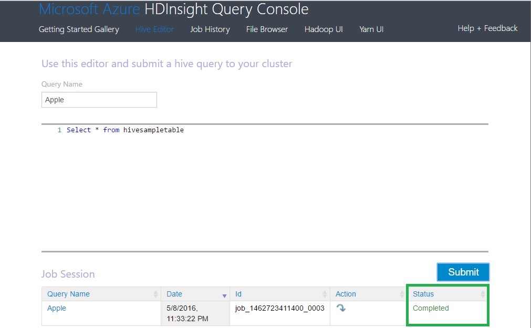Sort Job Session by Id column
The width and height of the screenshot is (531, 328).
280,294
